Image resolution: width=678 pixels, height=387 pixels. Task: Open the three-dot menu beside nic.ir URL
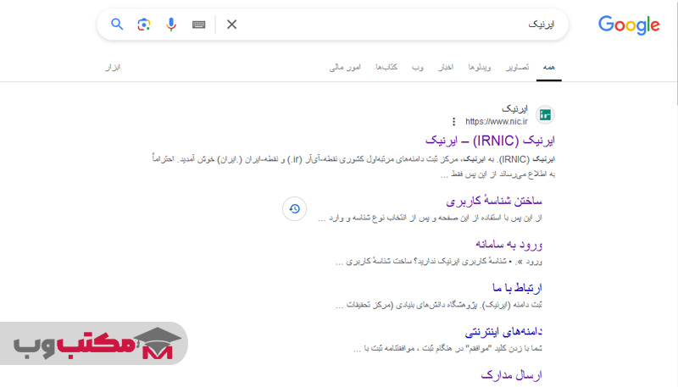pyautogui.click(x=453, y=122)
